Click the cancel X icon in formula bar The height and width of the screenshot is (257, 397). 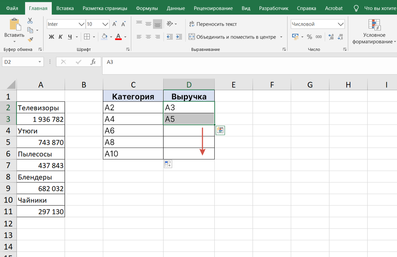point(64,62)
